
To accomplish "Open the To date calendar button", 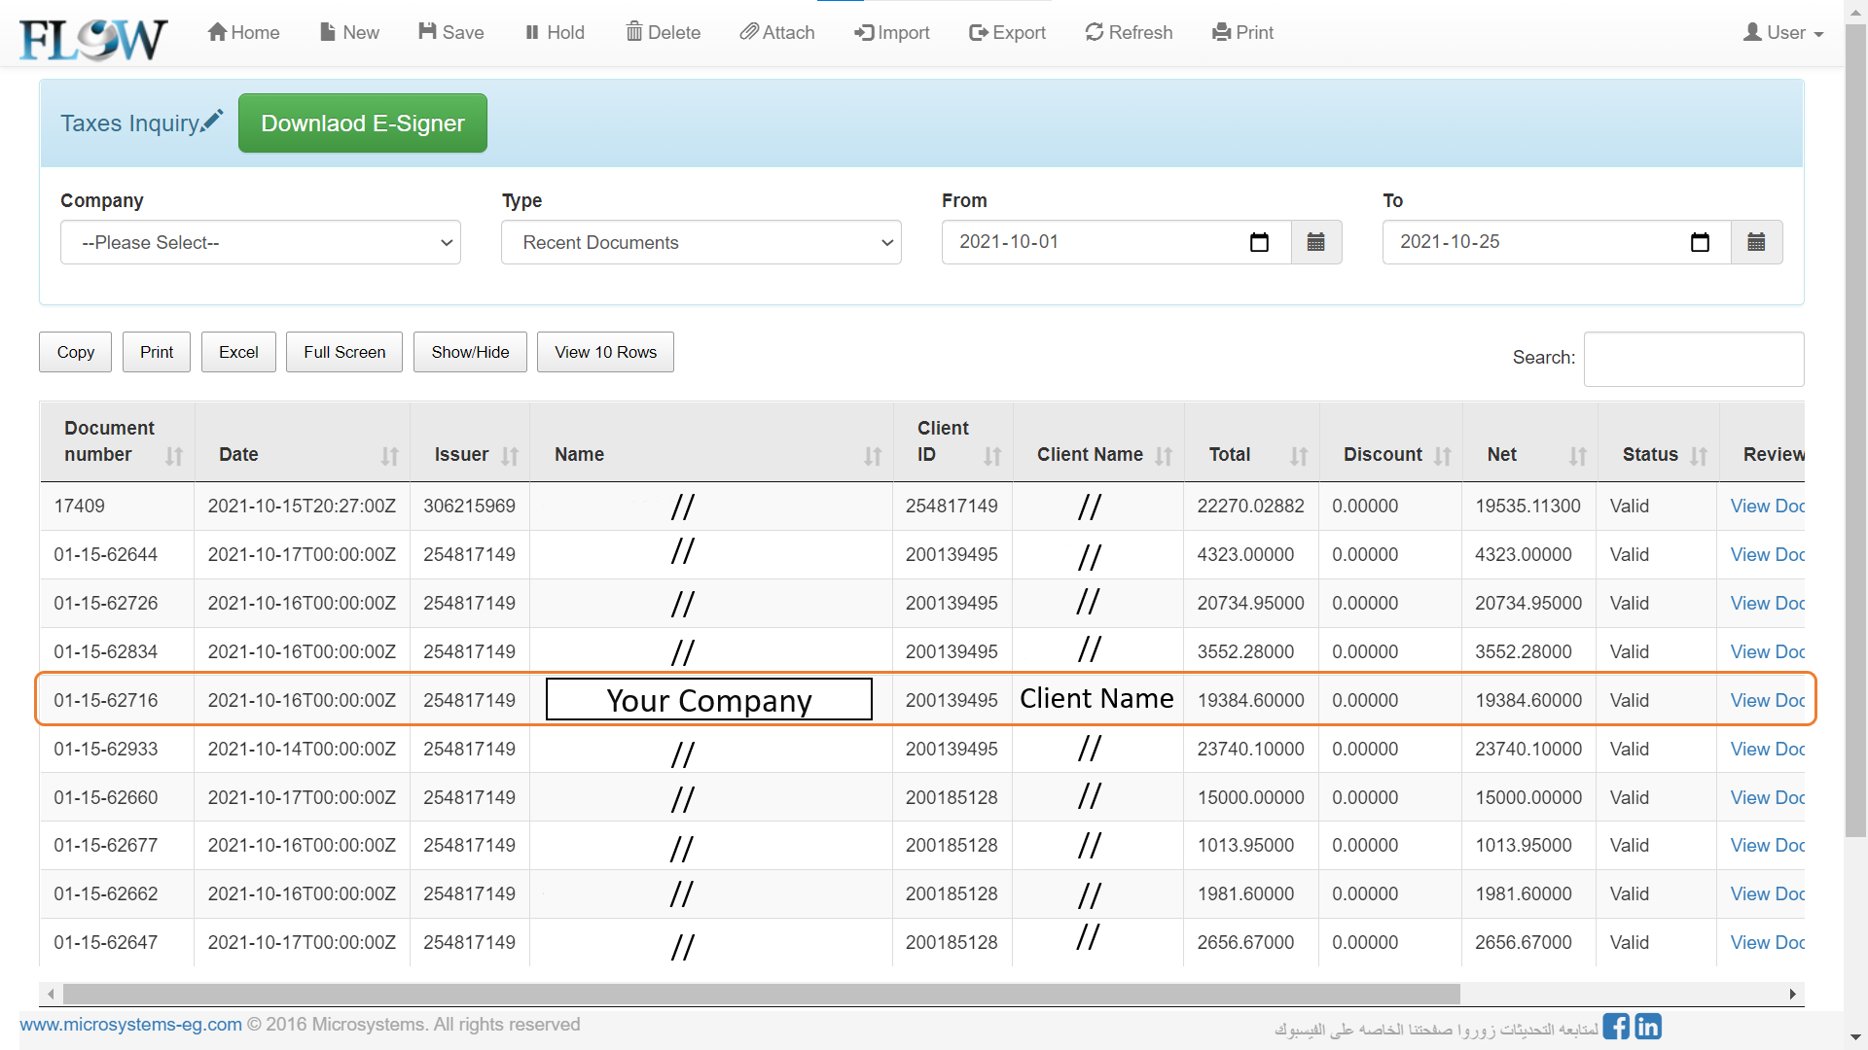I will (x=1756, y=242).
